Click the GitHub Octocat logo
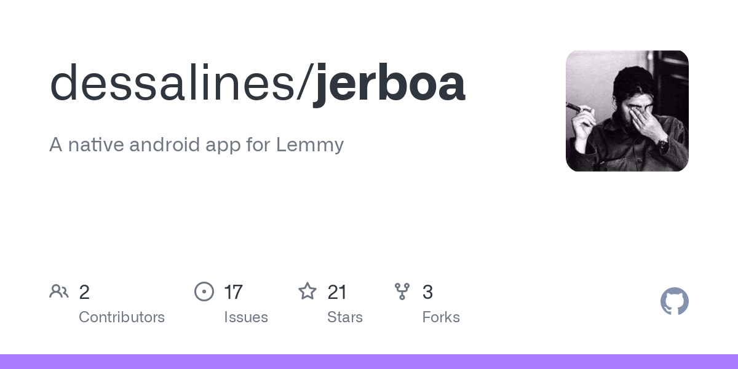The height and width of the screenshot is (369, 738). coord(675,301)
